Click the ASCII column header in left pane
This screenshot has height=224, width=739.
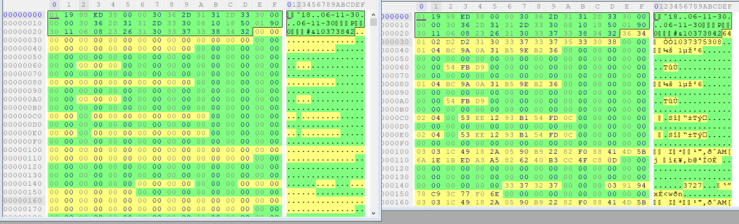pos(326,5)
